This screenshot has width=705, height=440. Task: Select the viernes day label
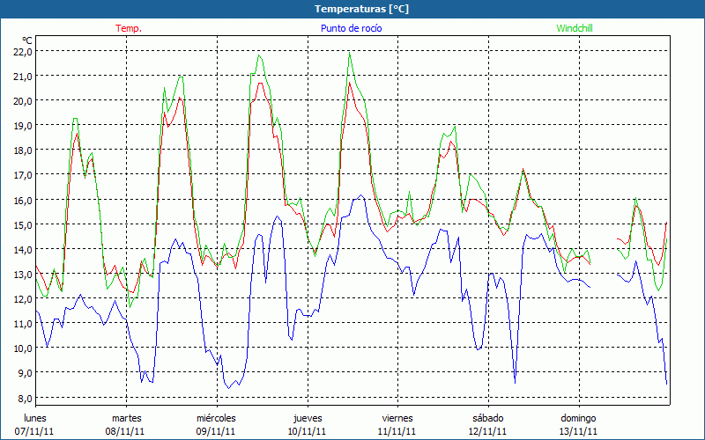coord(397,418)
